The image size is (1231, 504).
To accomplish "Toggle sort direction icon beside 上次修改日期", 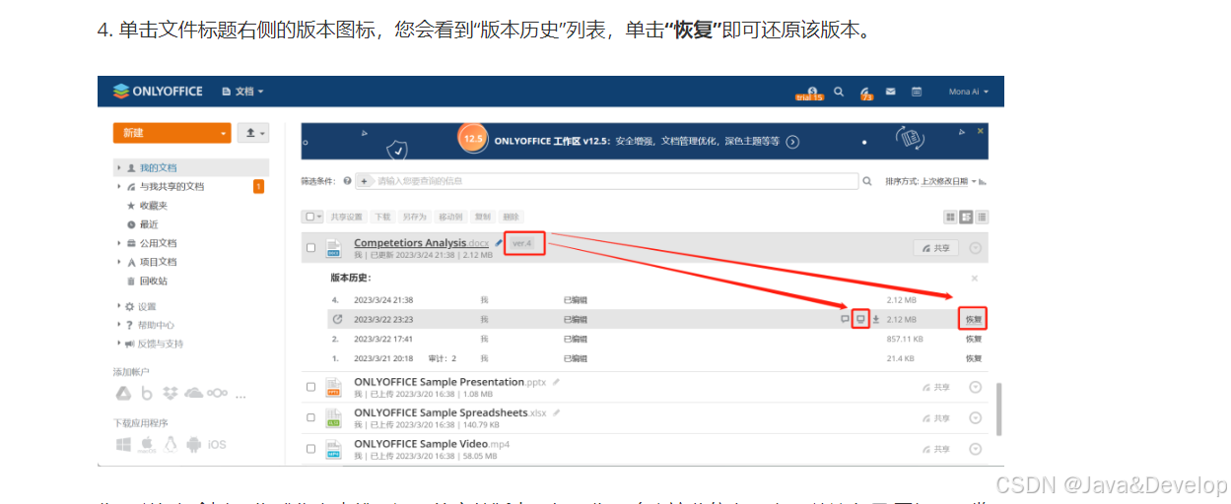I will (x=984, y=181).
